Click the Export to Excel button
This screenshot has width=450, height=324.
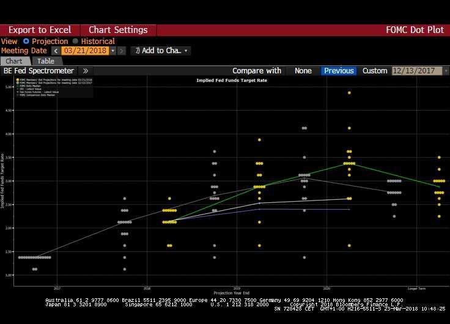click(40, 30)
